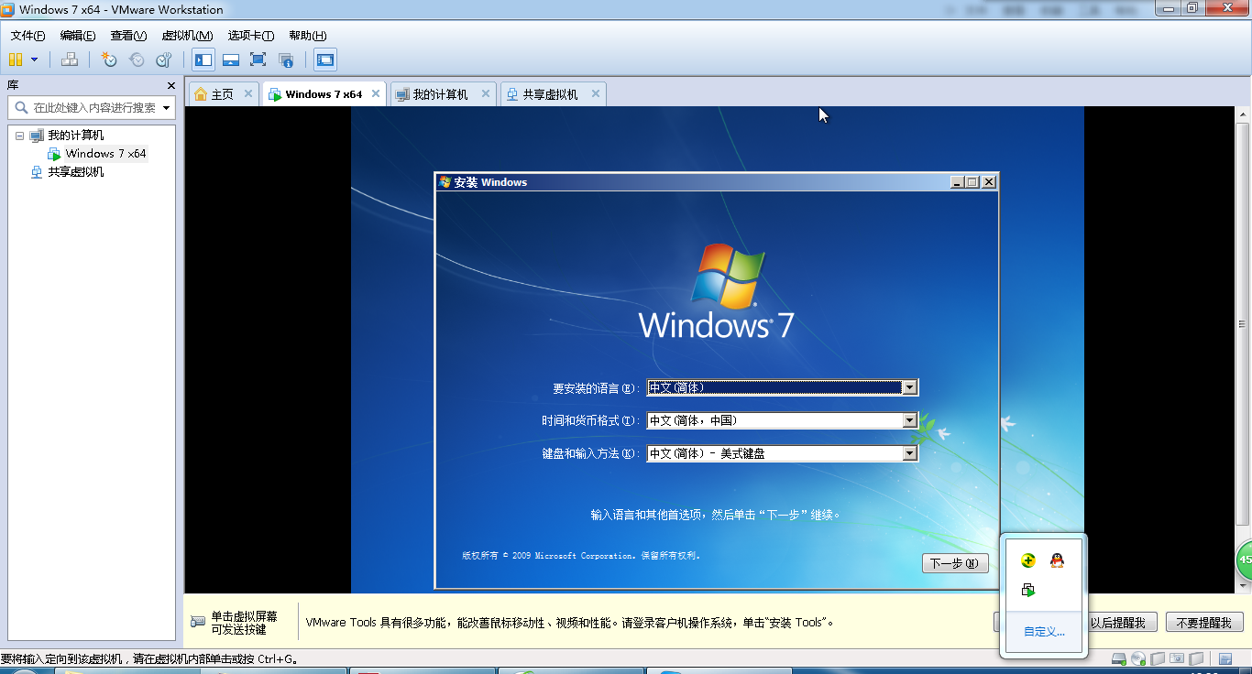Image resolution: width=1252 pixels, height=674 pixels.
Task: Click the message log status bar icon
Action: [x=1225, y=658]
